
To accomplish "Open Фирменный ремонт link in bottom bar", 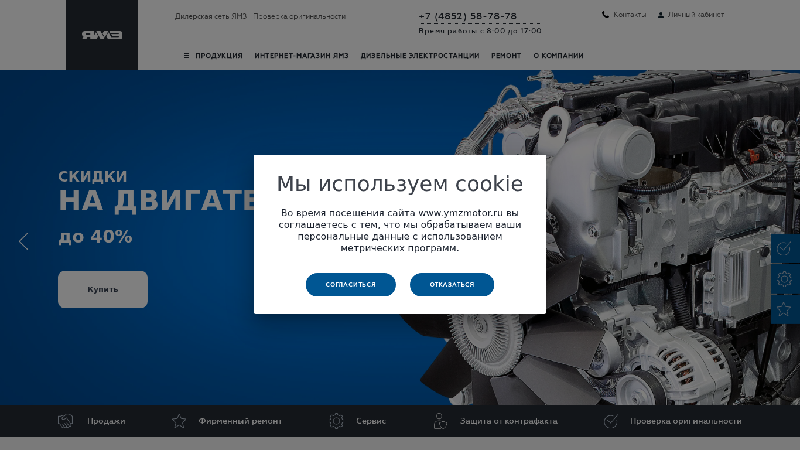I will coord(240,421).
